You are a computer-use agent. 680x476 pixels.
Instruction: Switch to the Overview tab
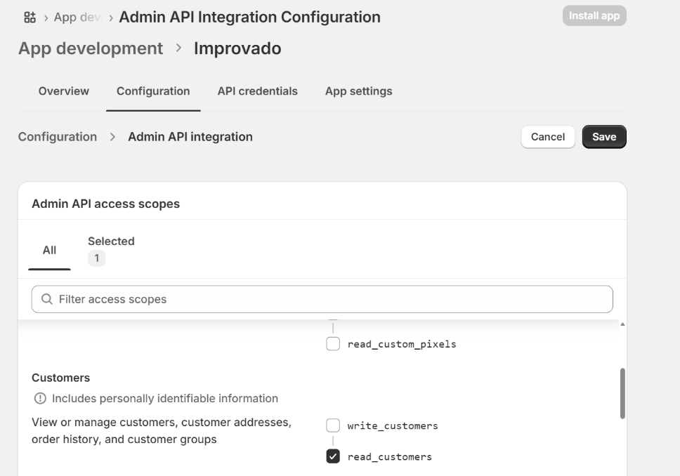point(63,91)
